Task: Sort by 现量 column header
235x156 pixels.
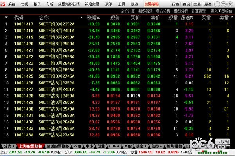Action: coord(173,18)
